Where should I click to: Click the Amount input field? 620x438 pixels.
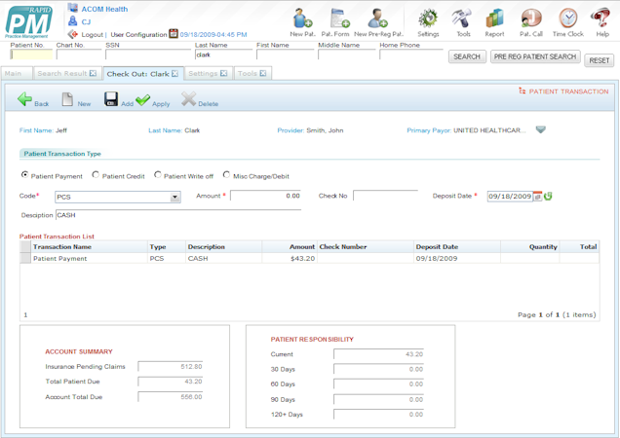266,196
